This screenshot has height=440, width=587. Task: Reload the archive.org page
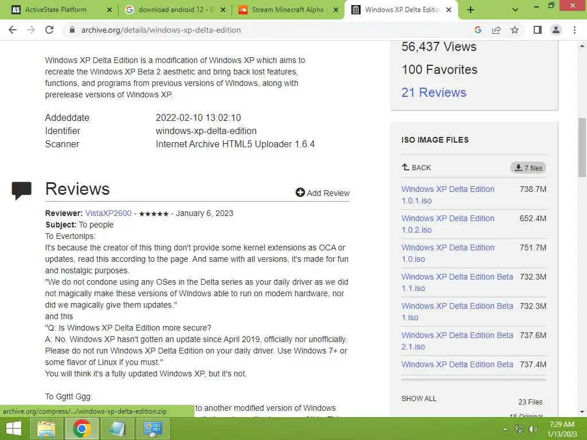click(x=49, y=30)
